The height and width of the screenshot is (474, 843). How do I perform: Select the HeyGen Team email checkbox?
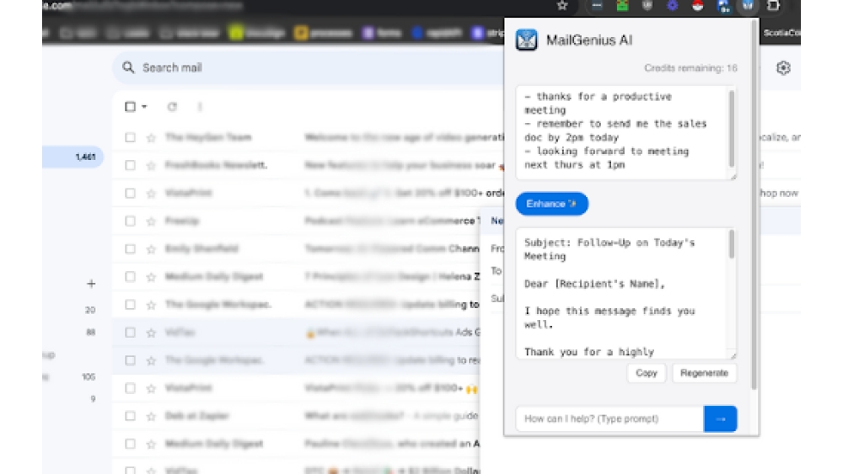[130, 137]
